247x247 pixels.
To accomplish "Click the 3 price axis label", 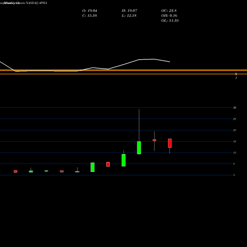I will (x=234, y=175).
